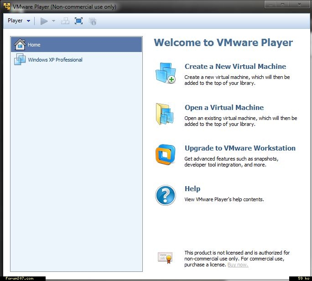Open the Player menu dropdown

click(x=19, y=21)
